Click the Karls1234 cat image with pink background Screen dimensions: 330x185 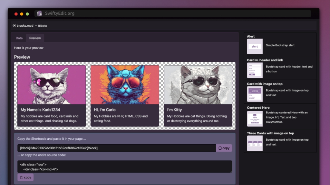[52, 85]
